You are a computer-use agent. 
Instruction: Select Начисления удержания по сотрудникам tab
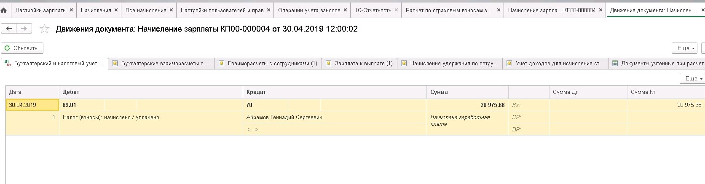click(x=453, y=64)
